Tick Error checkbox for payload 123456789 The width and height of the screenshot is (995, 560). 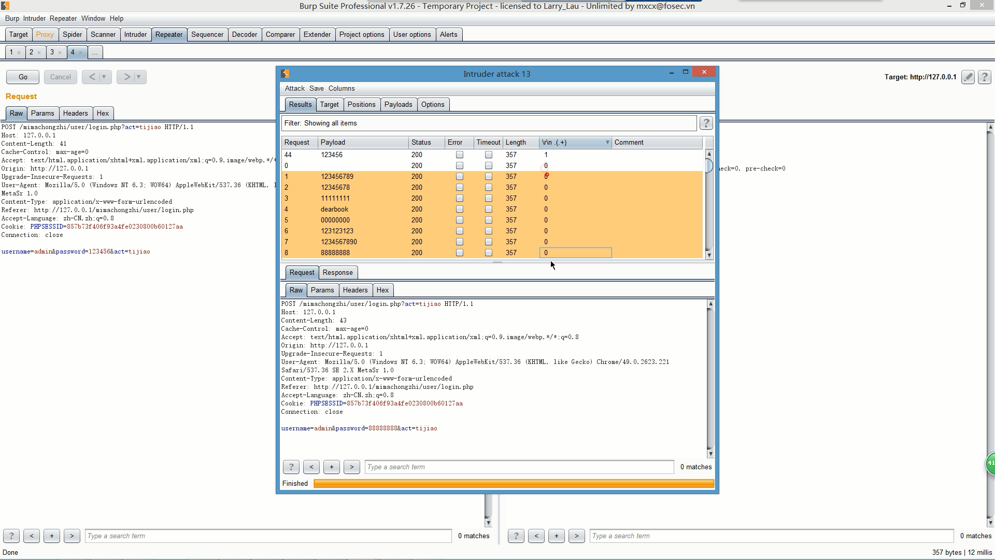coord(459,176)
